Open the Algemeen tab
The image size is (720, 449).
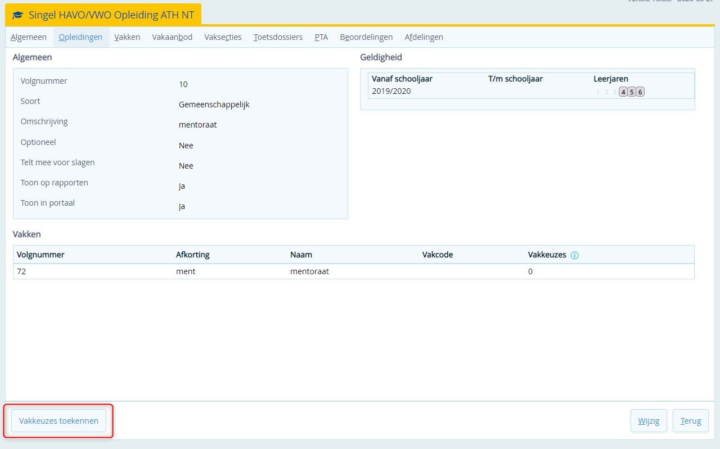pos(29,37)
